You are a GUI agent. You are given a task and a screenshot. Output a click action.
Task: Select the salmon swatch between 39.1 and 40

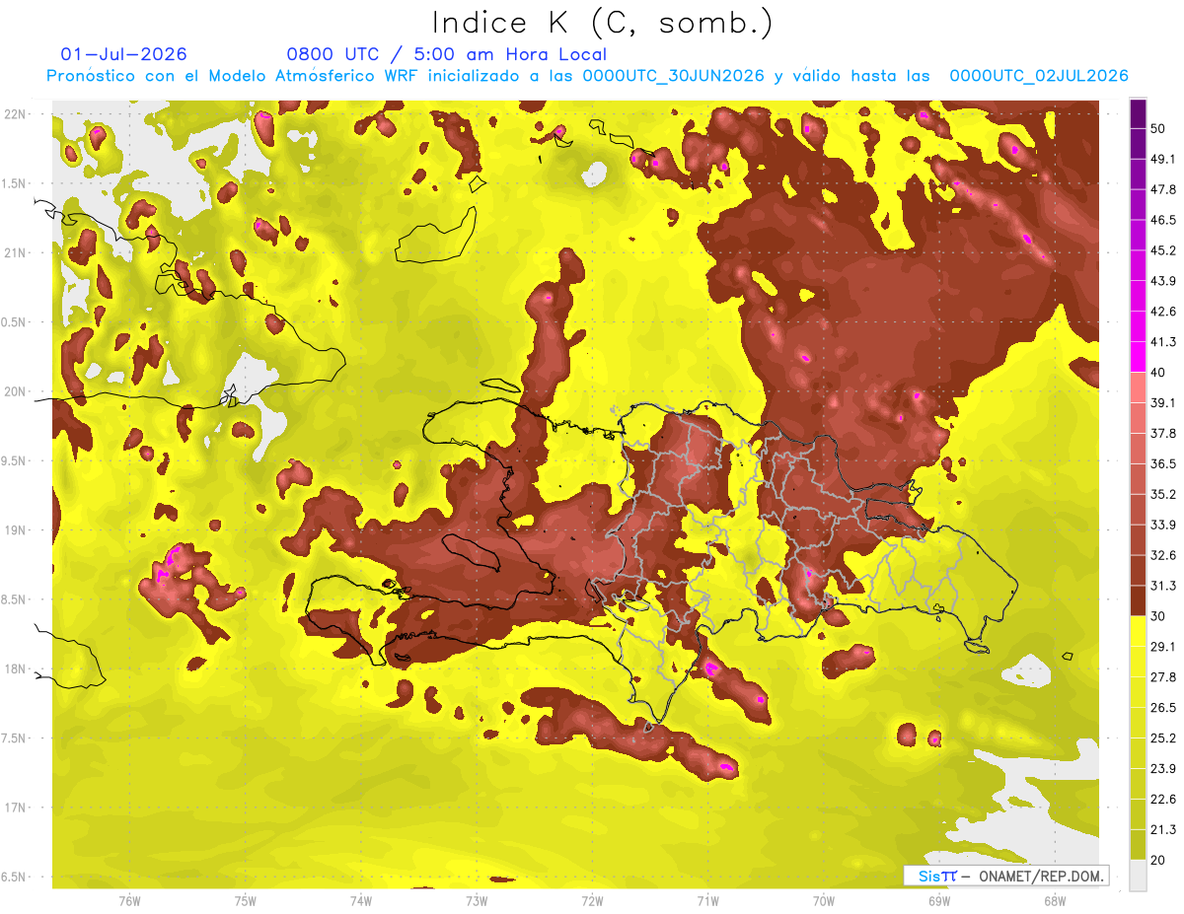tap(1138, 387)
